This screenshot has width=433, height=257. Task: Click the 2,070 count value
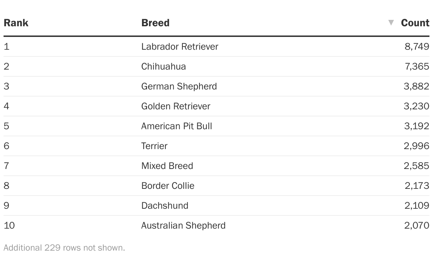(417, 225)
